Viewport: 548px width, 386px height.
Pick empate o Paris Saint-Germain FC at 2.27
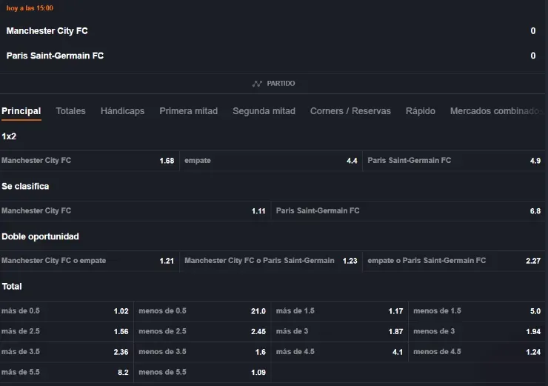pyautogui.click(x=454, y=261)
